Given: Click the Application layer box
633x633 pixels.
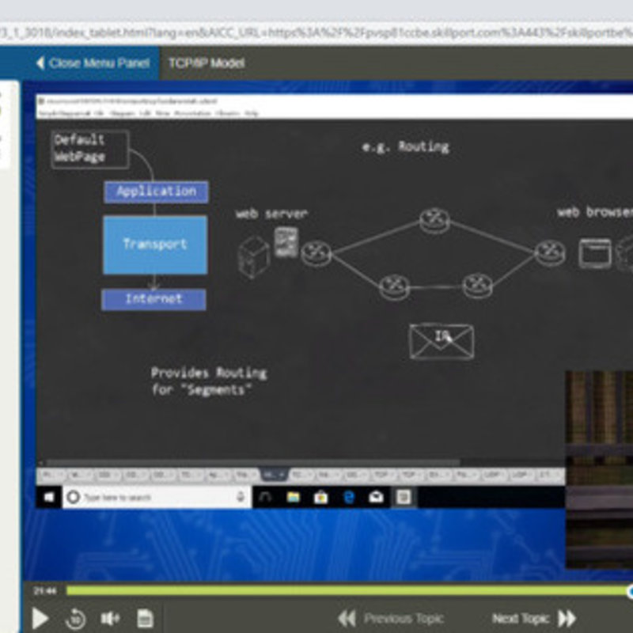Looking at the screenshot, I should pyautogui.click(x=156, y=191).
